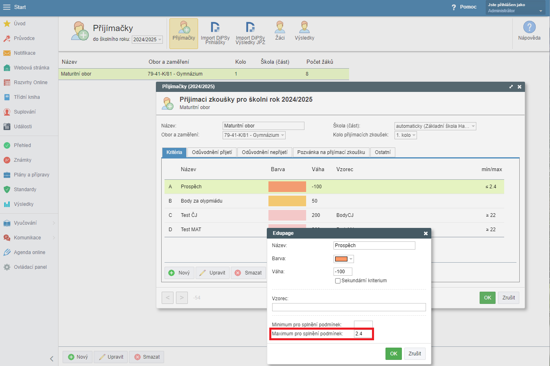Open the Administrátor user account dropdown
Screen dimensions: 550x366
(516, 8)
